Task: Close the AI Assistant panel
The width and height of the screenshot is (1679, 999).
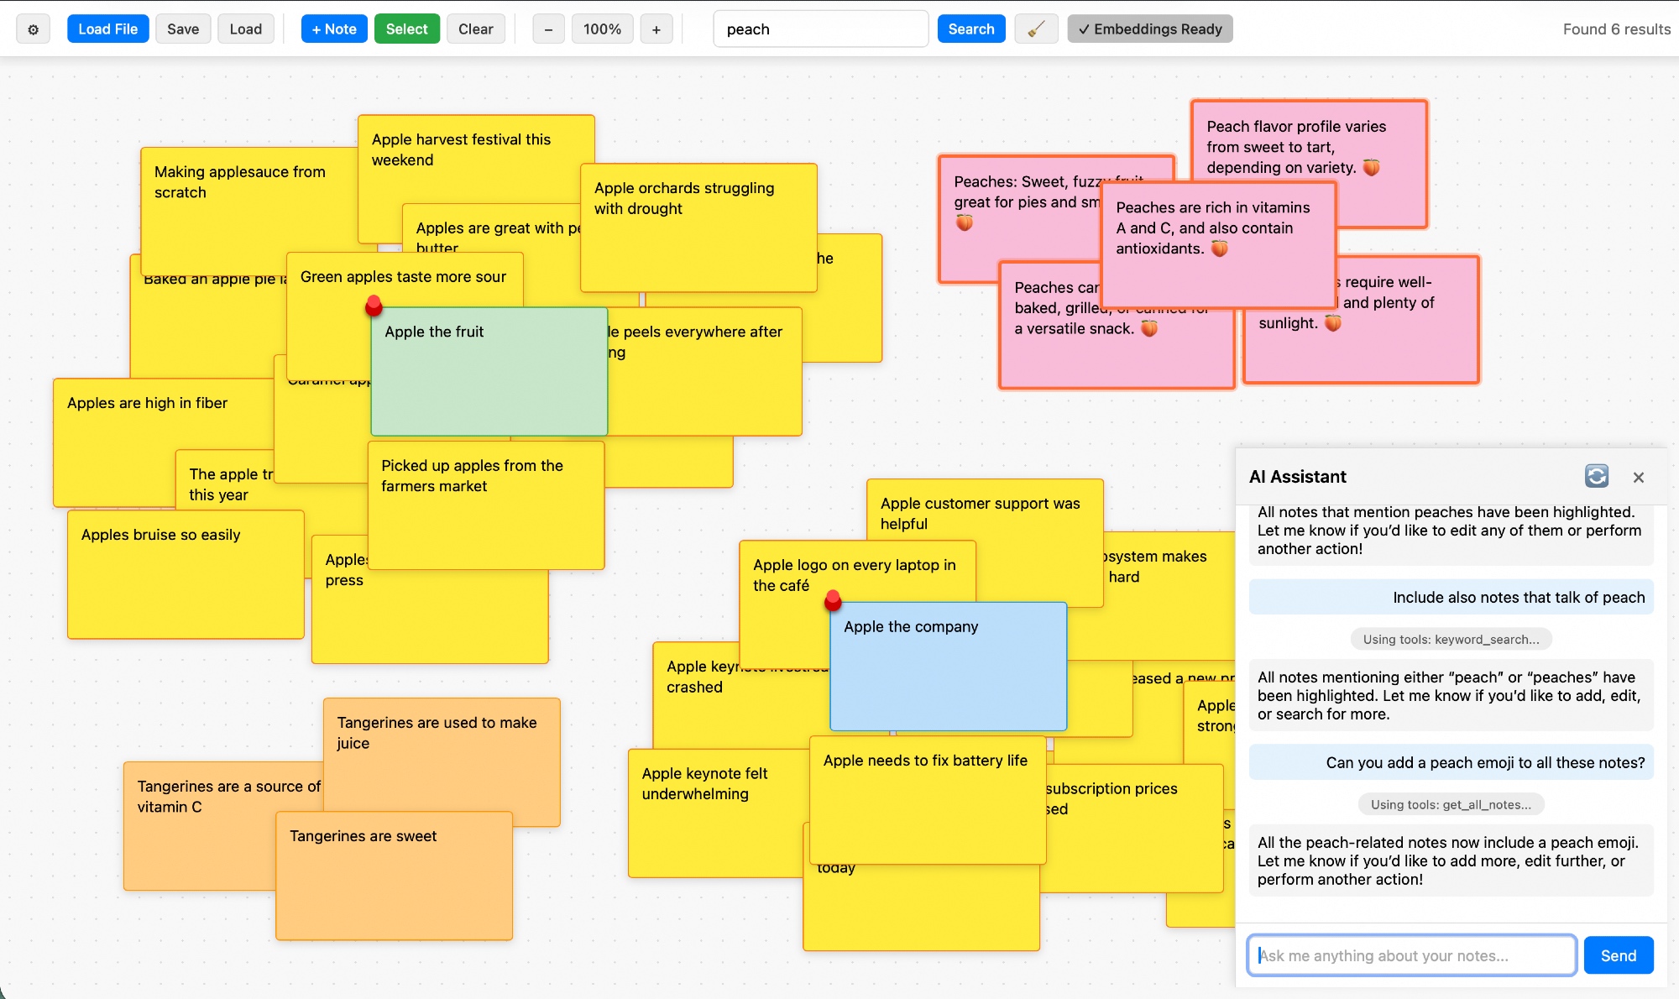Action: click(1638, 477)
